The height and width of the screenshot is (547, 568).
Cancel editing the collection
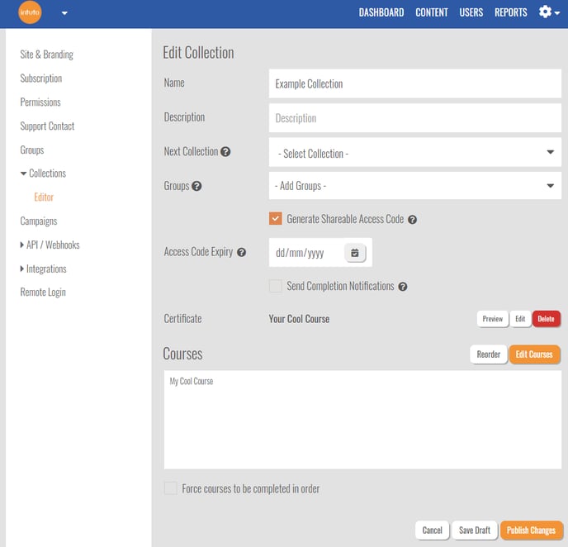[x=432, y=530]
